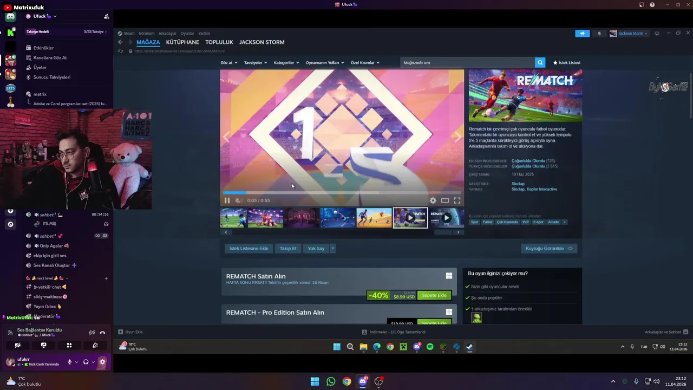Viewport: 693px width, 390px height.
Task: Open Discord soundboard button
Action: click(x=95, y=345)
